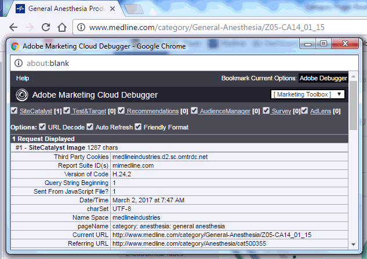
Task: Close the General Anesthesia browser tab
Action: click(x=112, y=9)
